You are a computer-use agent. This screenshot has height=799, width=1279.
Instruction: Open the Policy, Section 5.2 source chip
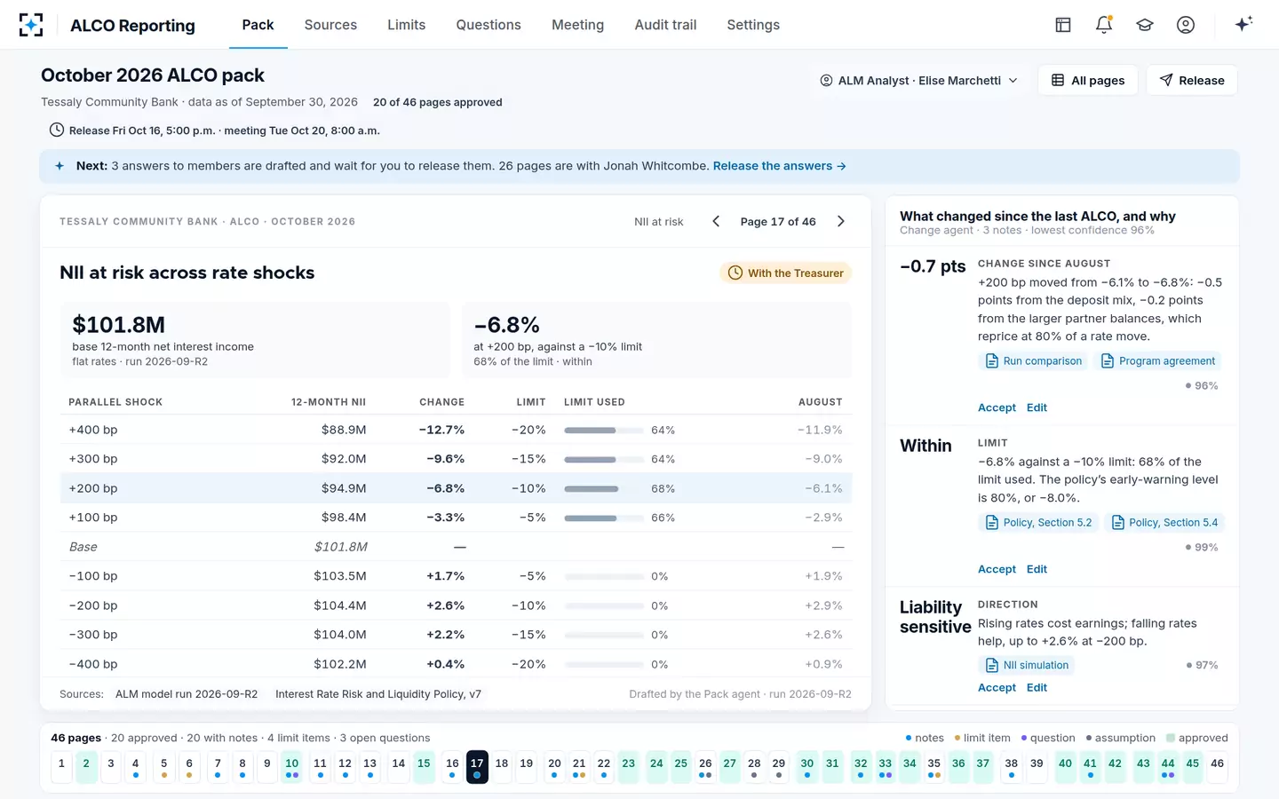[x=1038, y=523]
